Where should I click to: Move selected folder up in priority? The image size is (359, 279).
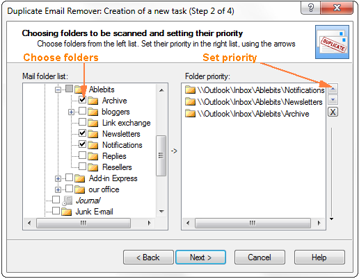pos(333,89)
